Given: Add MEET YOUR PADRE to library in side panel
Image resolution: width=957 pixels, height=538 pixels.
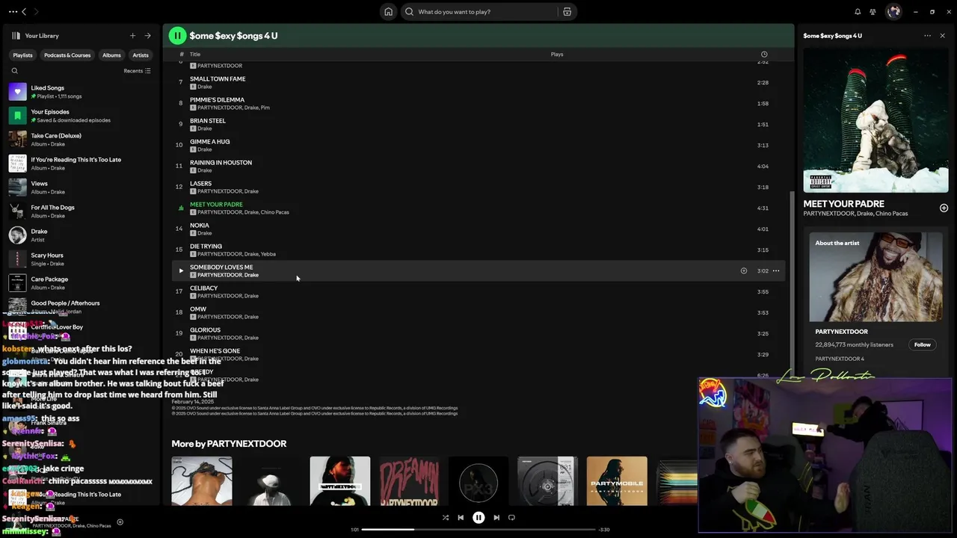Looking at the screenshot, I should click(x=944, y=208).
